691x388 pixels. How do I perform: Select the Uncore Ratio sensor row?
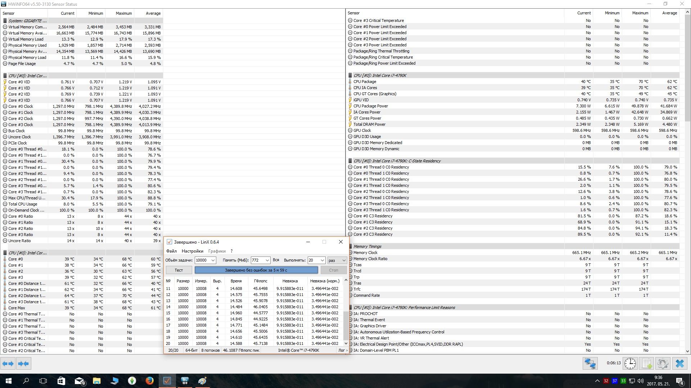(x=82, y=241)
